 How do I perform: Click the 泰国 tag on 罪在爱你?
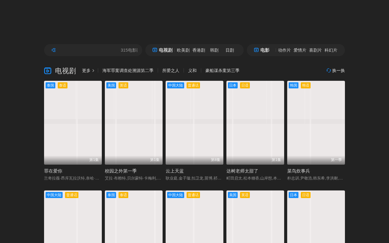pyautogui.click(x=50, y=85)
